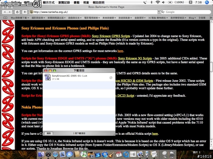The image size is (213, 159).
Task: Expand the 遊戲與交友 bookmarks folder
Action: pos(75,18)
